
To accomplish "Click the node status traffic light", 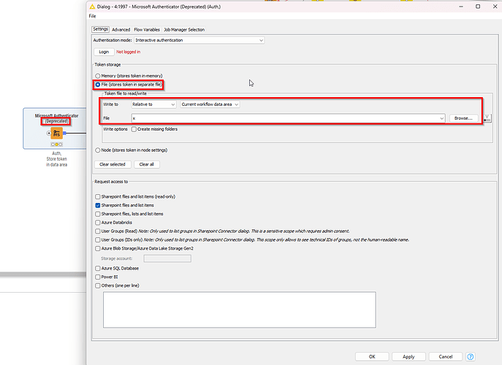I will (57, 145).
